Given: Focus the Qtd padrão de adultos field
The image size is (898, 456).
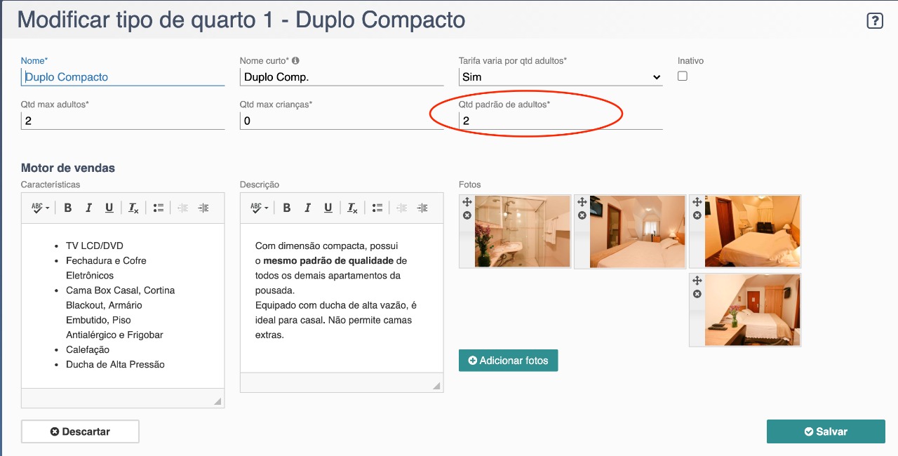Looking at the screenshot, I should pos(560,121).
